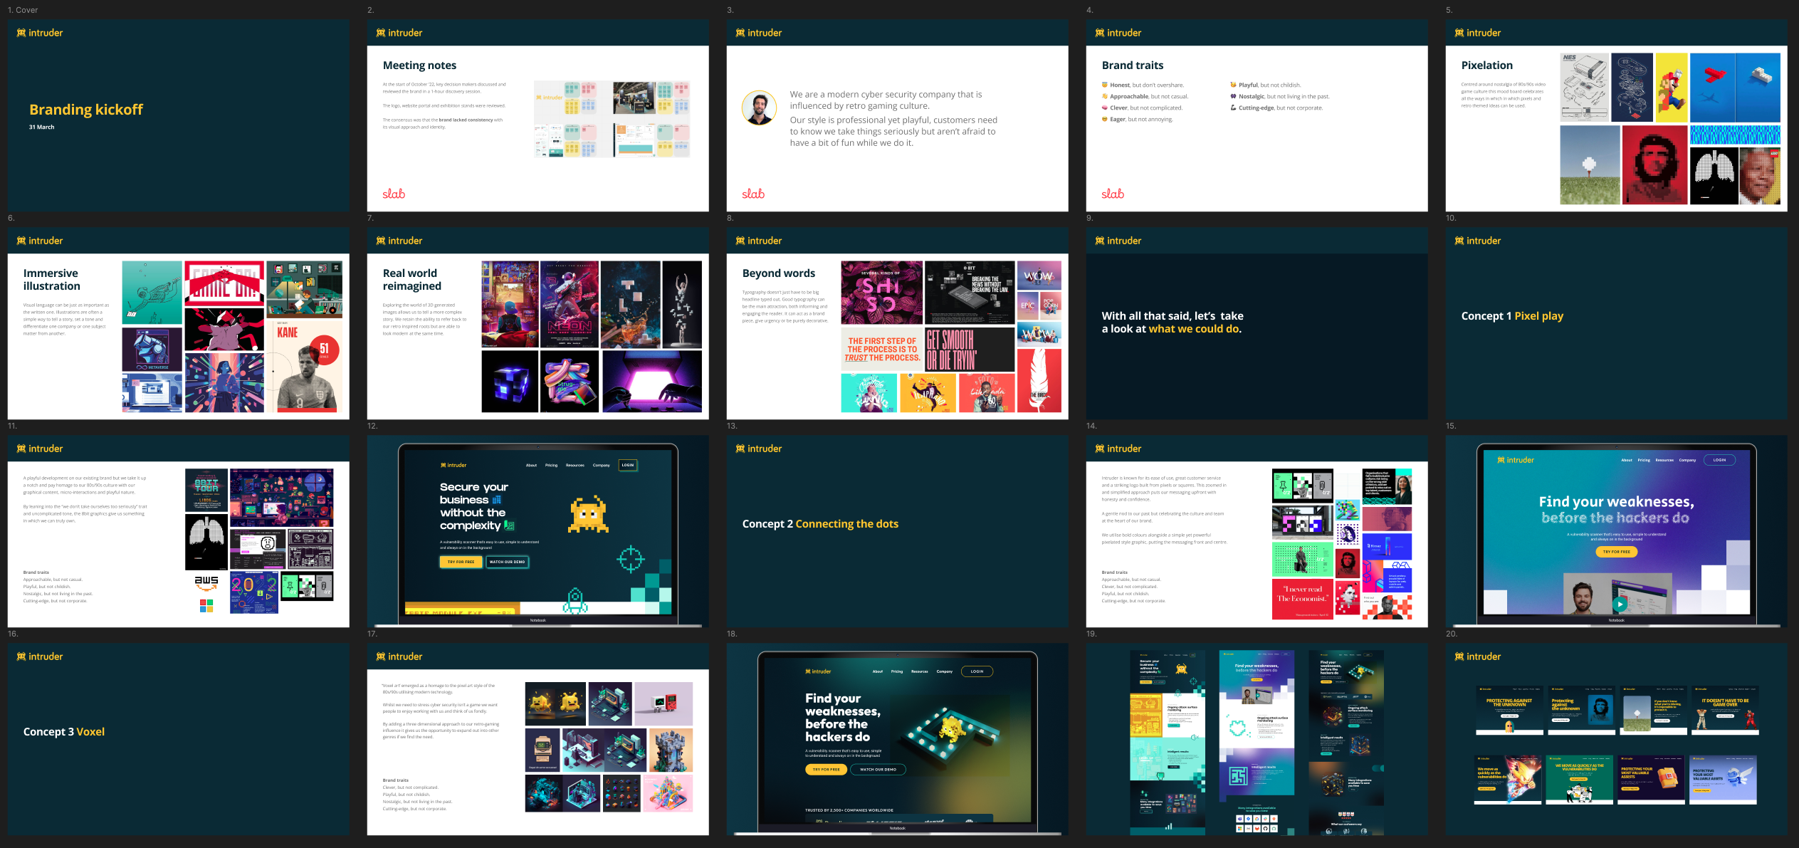The width and height of the screenshot is (1799, 848).
Task: Click the teal crosshair target icon in pixel mockup
Action: pyautogui.click(x=630, y=559)
